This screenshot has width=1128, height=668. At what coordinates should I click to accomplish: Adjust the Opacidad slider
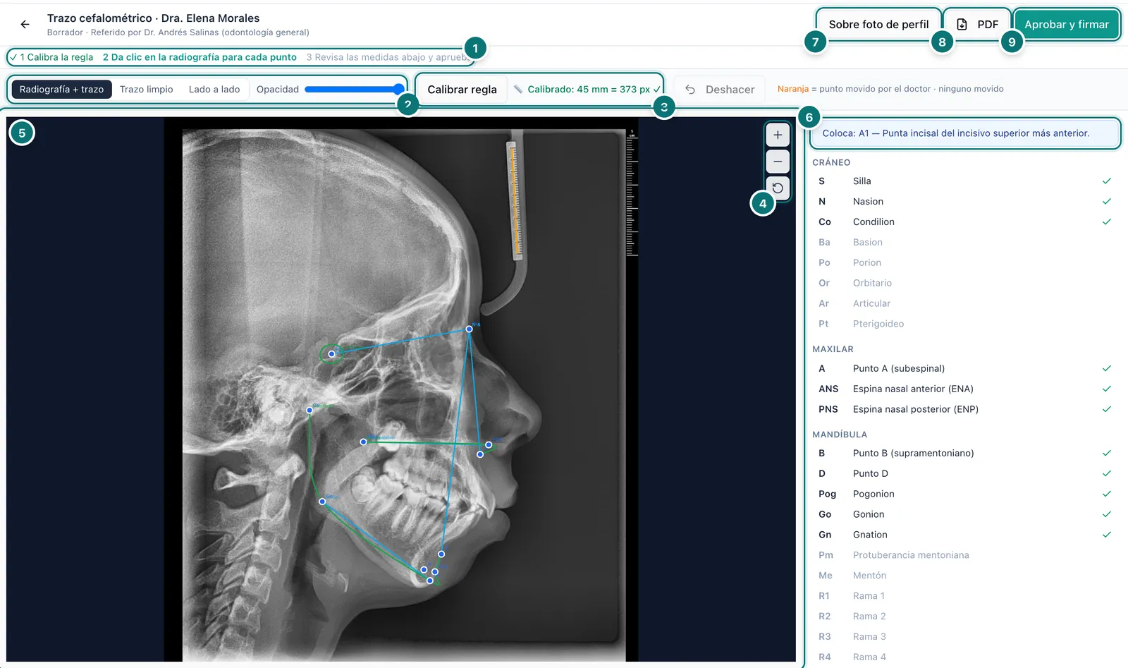(x=354, y=89)
